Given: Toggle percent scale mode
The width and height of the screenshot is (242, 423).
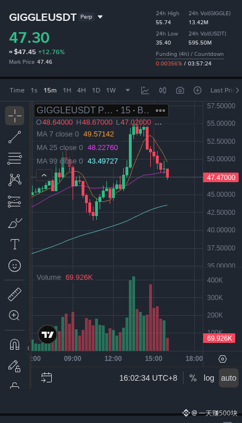Looking at the screenshot, I should 192,378.
